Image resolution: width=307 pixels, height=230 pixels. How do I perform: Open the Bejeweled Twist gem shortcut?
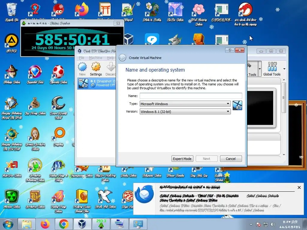pyautogui.click(x=35, y=74)
